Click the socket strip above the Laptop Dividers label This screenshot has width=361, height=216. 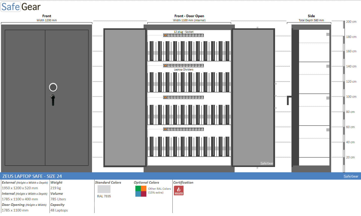point(184,65)
